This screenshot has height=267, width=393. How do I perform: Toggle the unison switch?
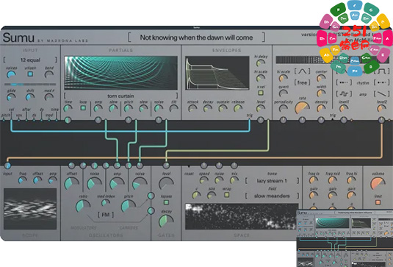[x=30, y=74]
